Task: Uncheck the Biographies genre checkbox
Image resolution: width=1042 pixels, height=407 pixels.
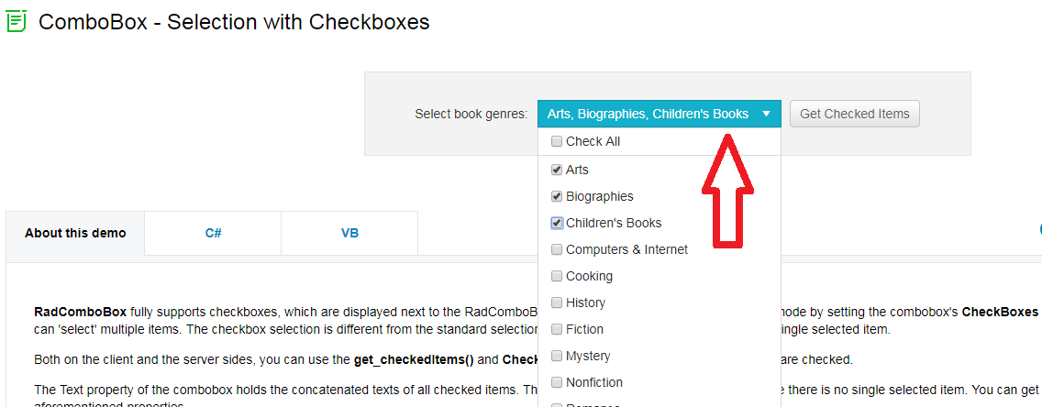Action: pos(557,197)
